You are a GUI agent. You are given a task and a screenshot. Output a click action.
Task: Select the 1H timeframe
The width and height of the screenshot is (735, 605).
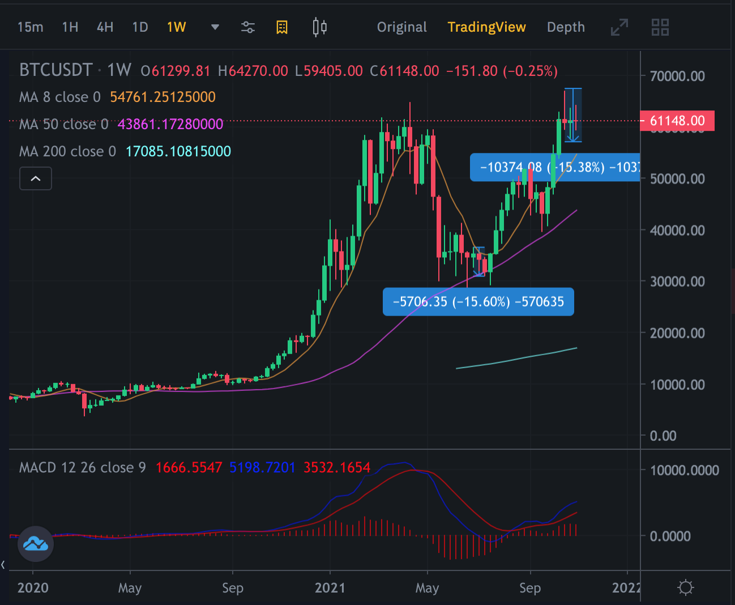(x=70, y=27)
